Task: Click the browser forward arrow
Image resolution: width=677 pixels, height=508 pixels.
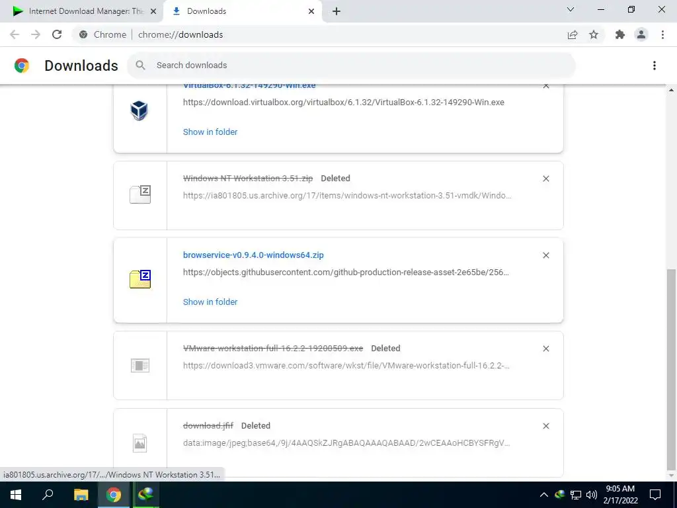Action: coord(36,34)
